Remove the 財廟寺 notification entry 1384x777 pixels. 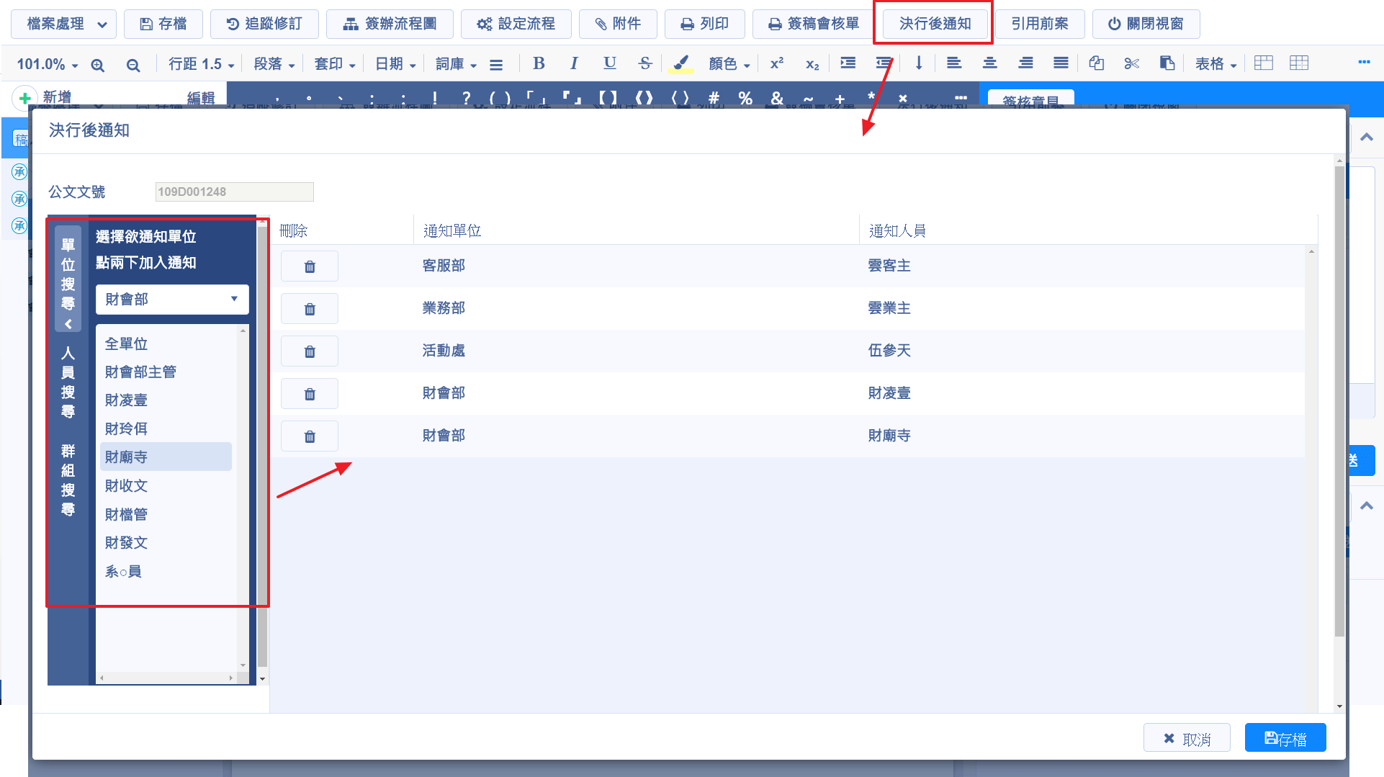coord(310,436)
